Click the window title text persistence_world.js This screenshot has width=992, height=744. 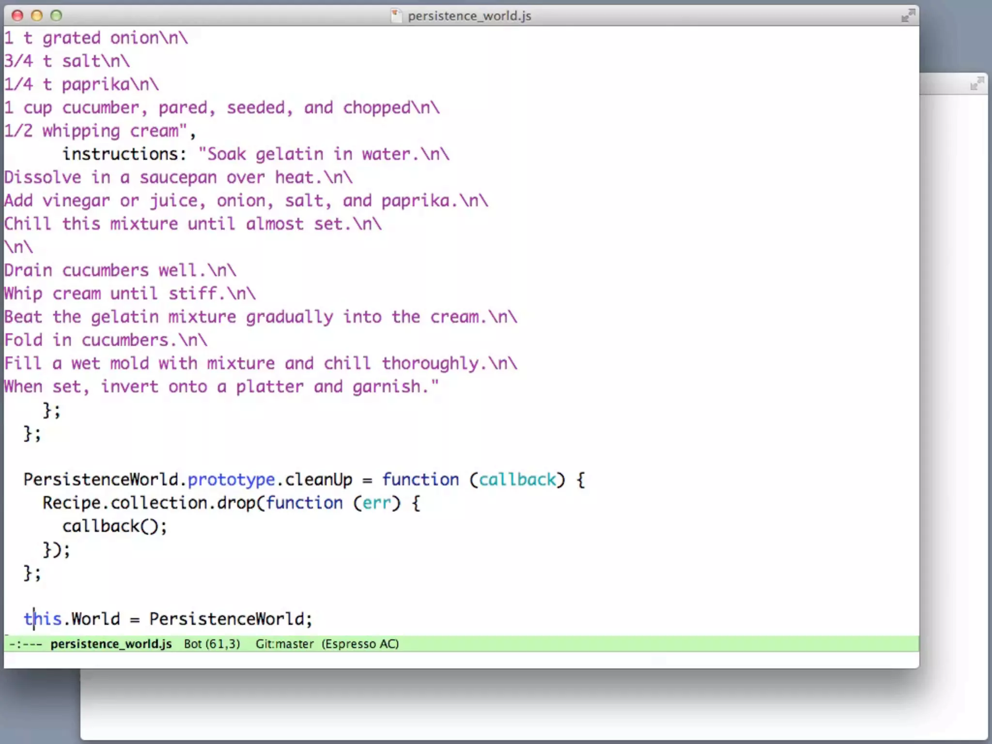(469, 16)
